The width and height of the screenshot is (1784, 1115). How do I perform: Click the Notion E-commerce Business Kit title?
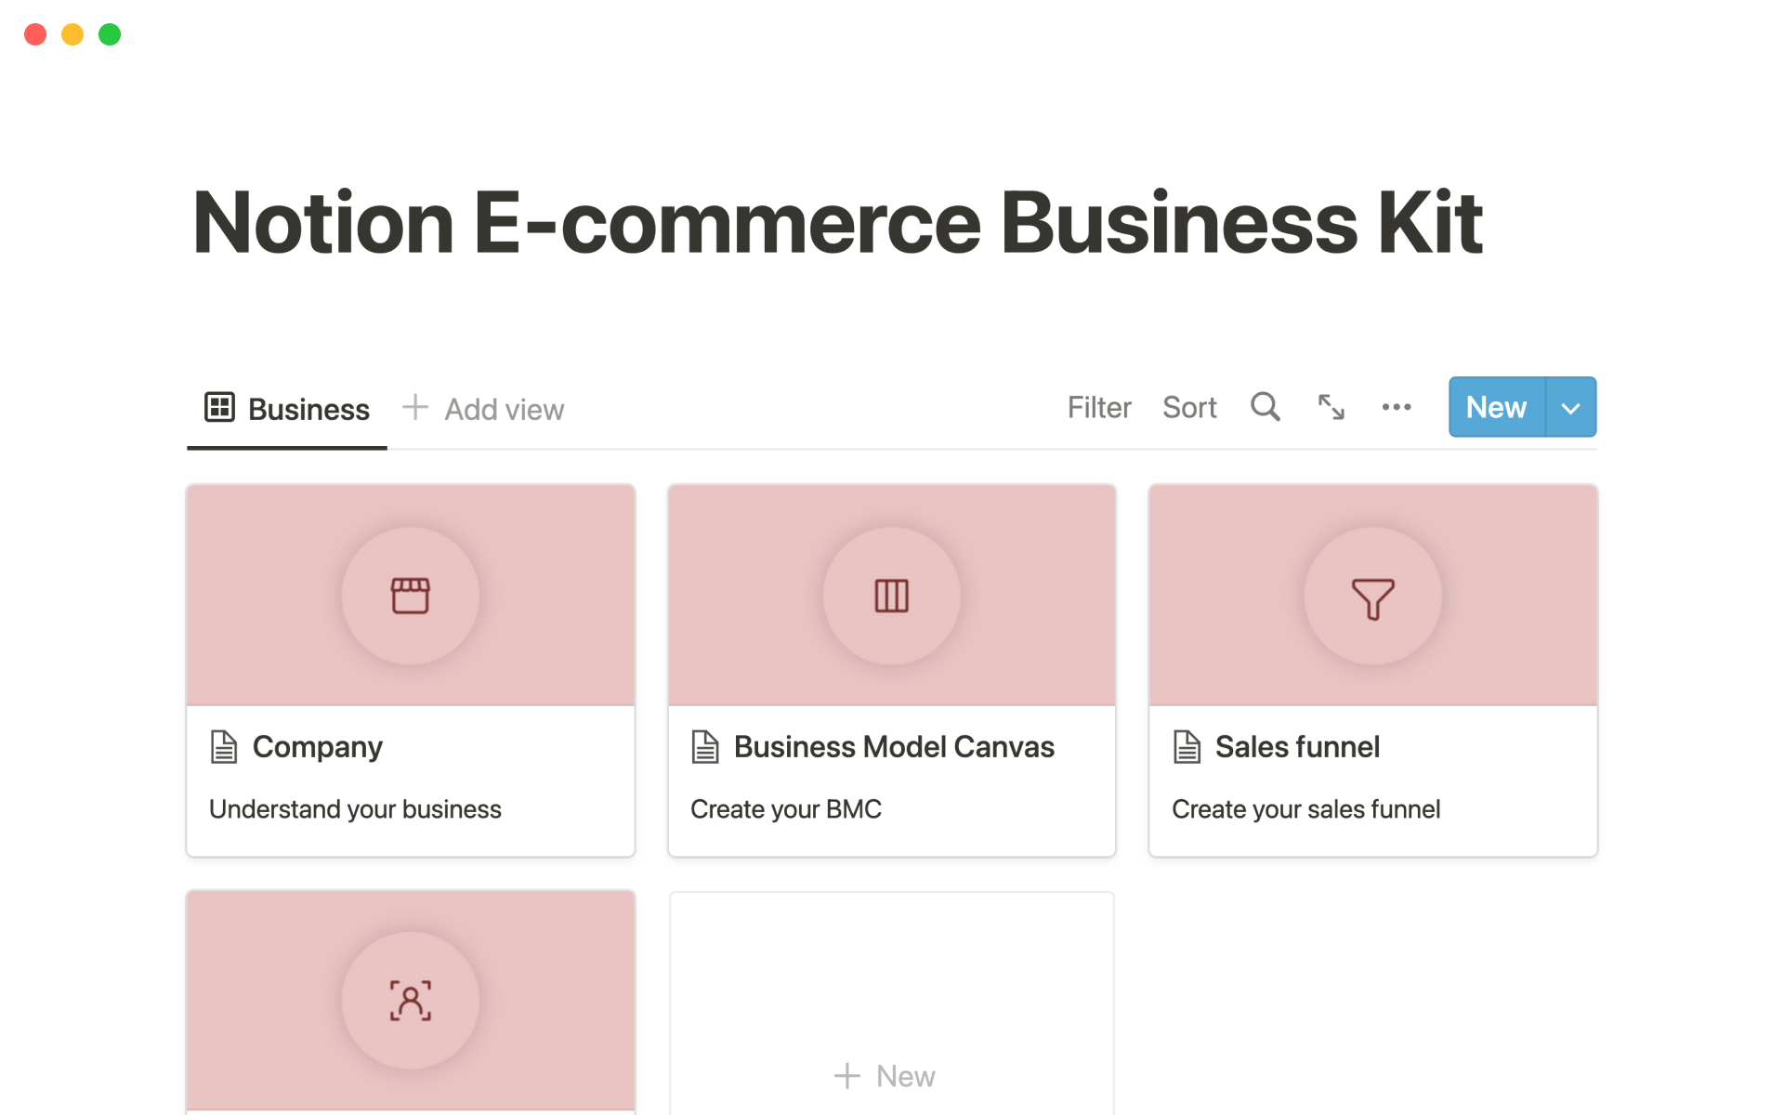[x=836, y=223]
